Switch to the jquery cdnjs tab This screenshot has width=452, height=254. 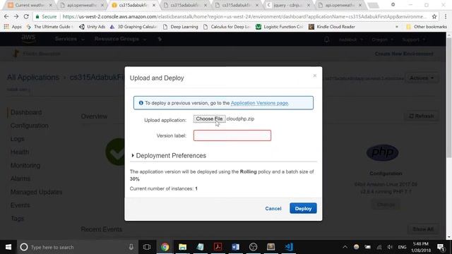click(x=287, y=5)
